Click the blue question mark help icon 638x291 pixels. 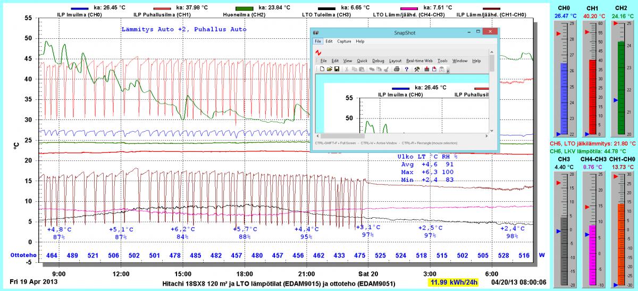406,69
